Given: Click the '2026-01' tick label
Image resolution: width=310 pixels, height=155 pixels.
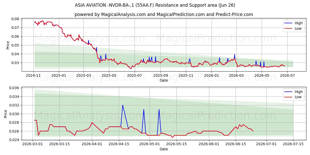Looking at the screenshot, I should point(211,75).
